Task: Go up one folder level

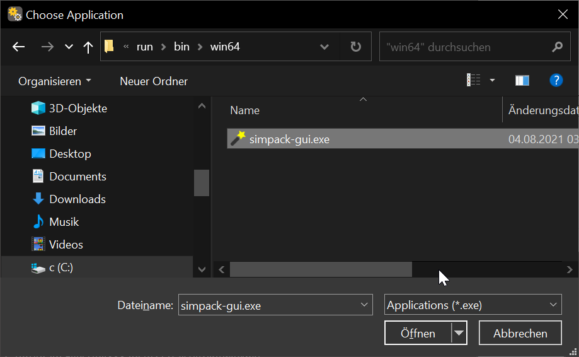Action: coord(88,47)
